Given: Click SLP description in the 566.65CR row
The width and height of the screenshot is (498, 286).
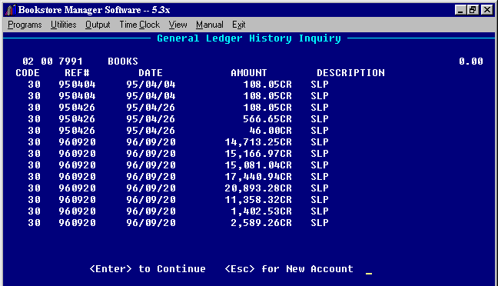Looking at the screenshot, I should [x=320, y=119].
